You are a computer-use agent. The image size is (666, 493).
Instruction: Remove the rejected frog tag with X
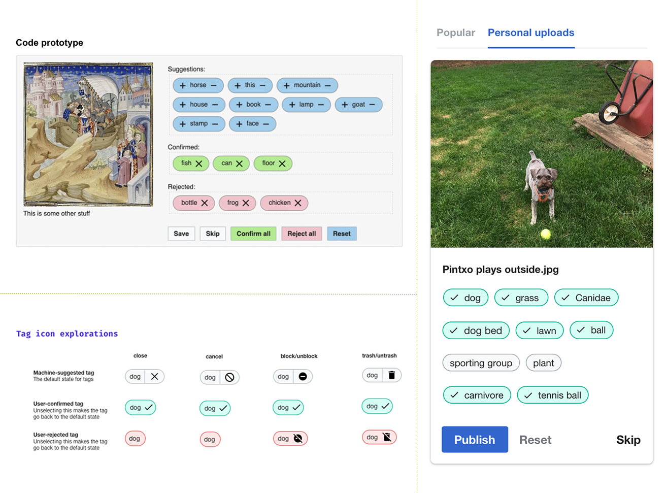coord(246,203)
